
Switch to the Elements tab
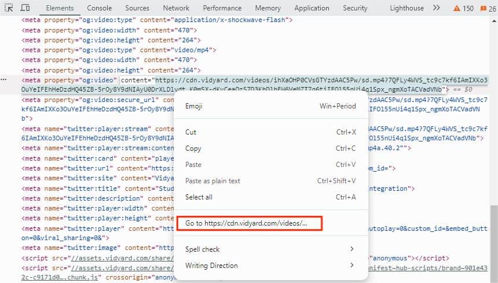click(x=60, y=8)
